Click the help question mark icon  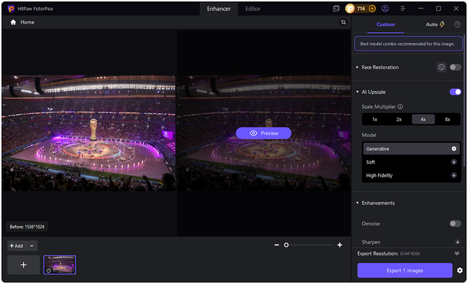pyautogui.click(x=457, y=25)
